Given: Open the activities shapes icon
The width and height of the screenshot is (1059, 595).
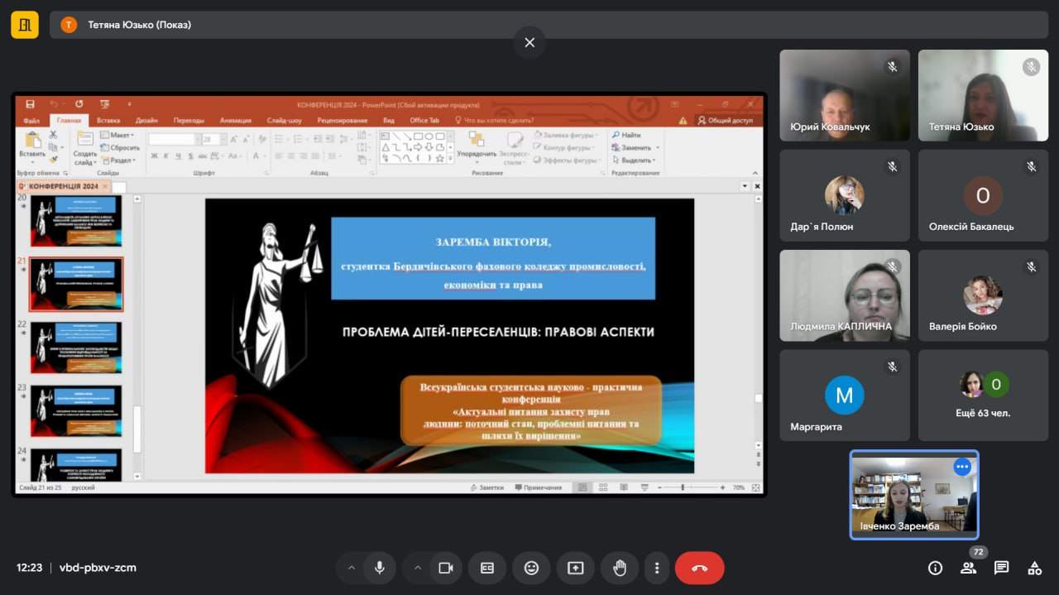Looking at the screenshot, I should pyautogui.click(x=1034, y=568).
